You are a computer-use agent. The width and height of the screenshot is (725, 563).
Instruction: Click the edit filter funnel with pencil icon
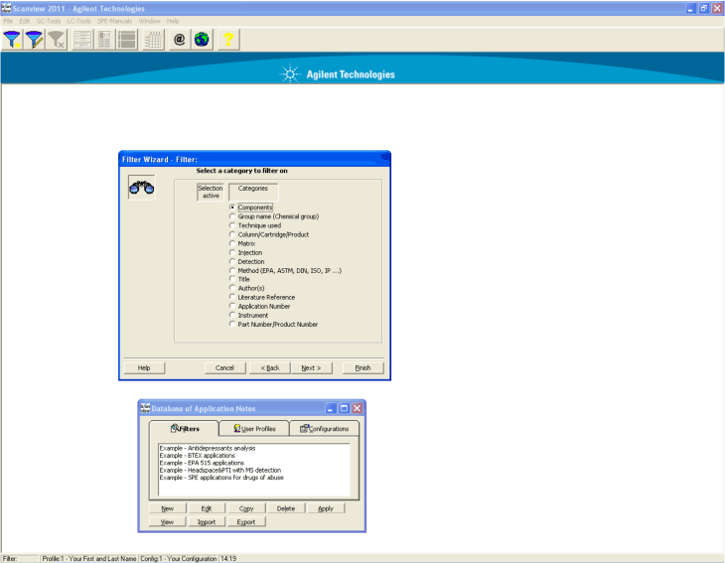point(35,40)
